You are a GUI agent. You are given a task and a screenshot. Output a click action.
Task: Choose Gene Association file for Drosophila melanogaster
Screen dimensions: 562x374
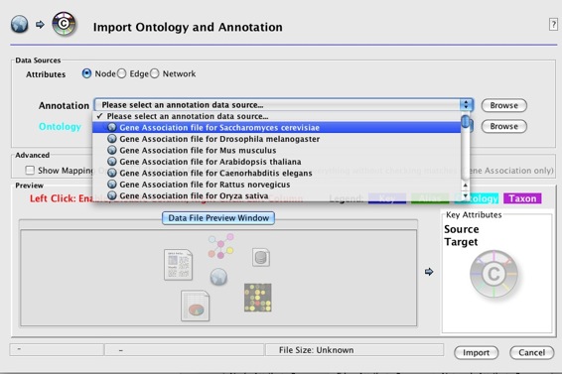pyautogui.click(x=276, y=139)
